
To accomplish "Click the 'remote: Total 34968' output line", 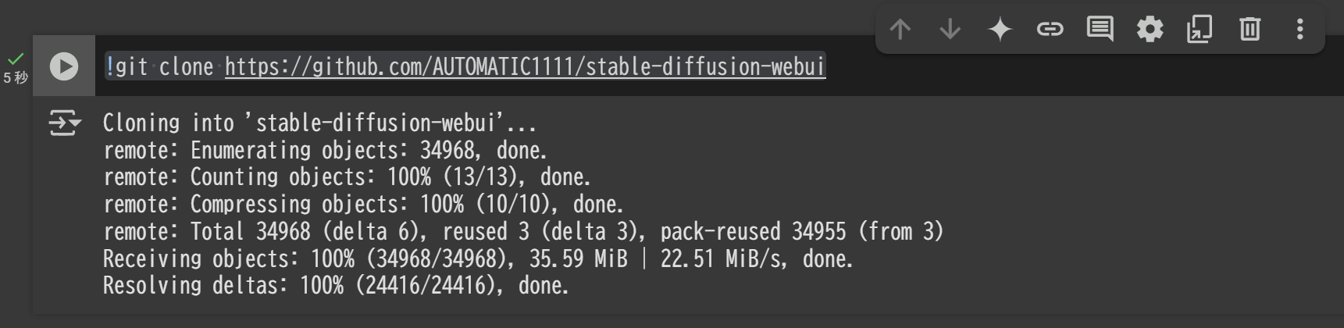I will tap(523, 231).
